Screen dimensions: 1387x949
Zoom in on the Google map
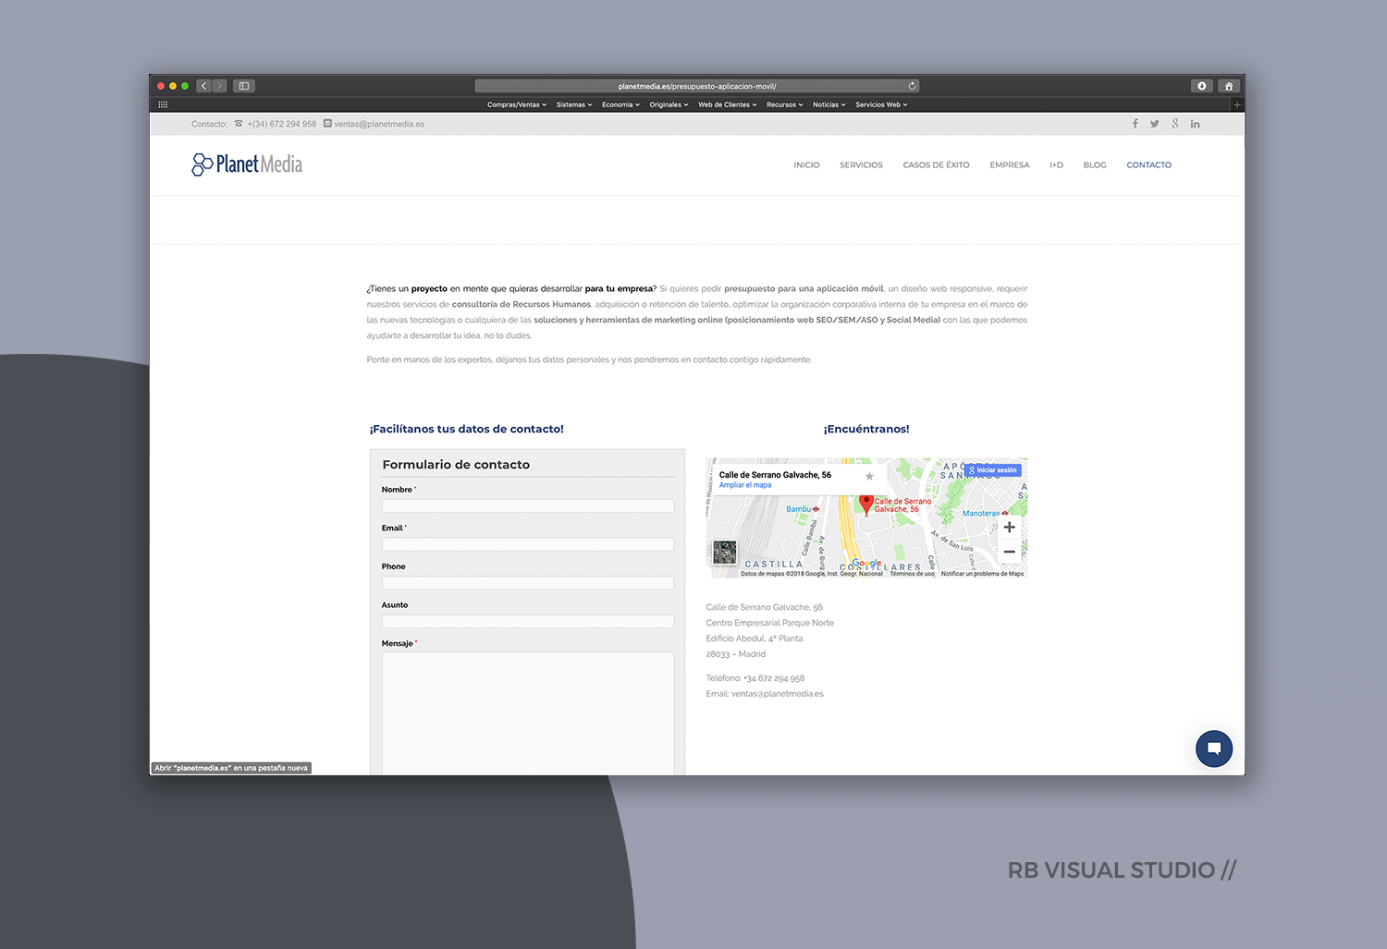point(1009,528)
